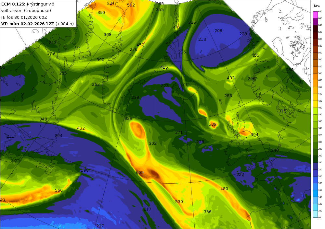Click the '680' label on the color scale
Viewport: 325px width, 229px height.
[320, 12]
